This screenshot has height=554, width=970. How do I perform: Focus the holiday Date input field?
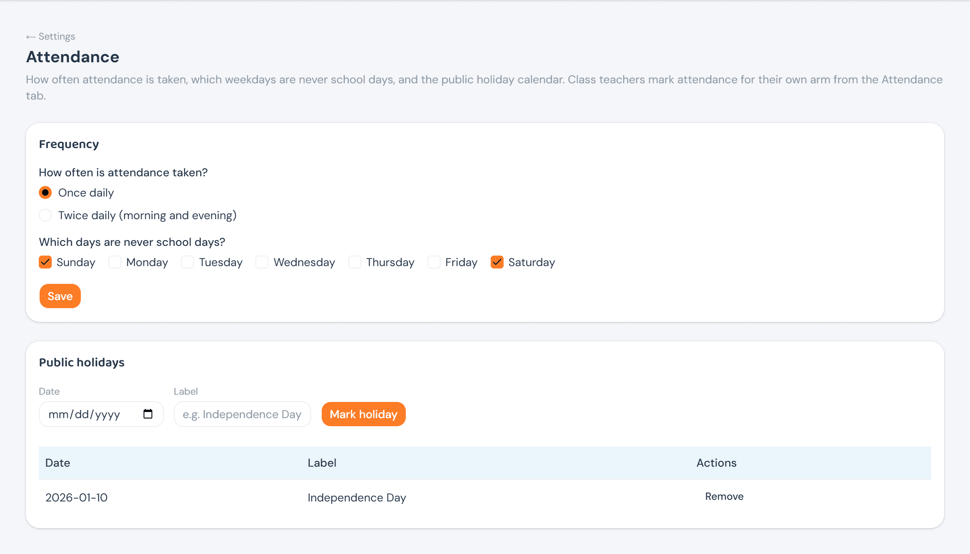point(101,414)
